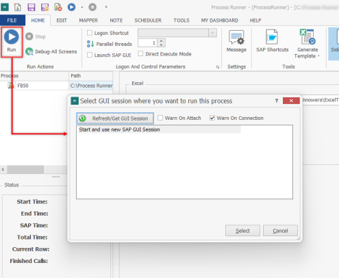Click the process list horizontal scrollbar thumb
339x278 pixels.
(x=25, y=169)
